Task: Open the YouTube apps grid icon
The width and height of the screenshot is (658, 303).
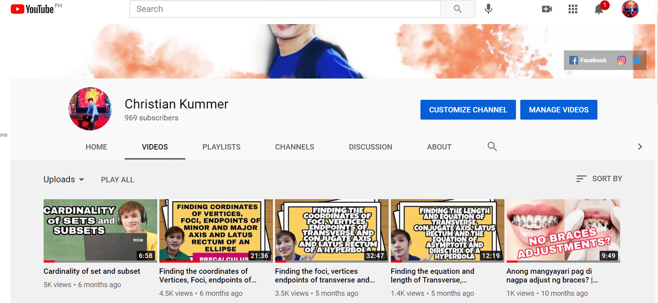Action: pos(573,9)
